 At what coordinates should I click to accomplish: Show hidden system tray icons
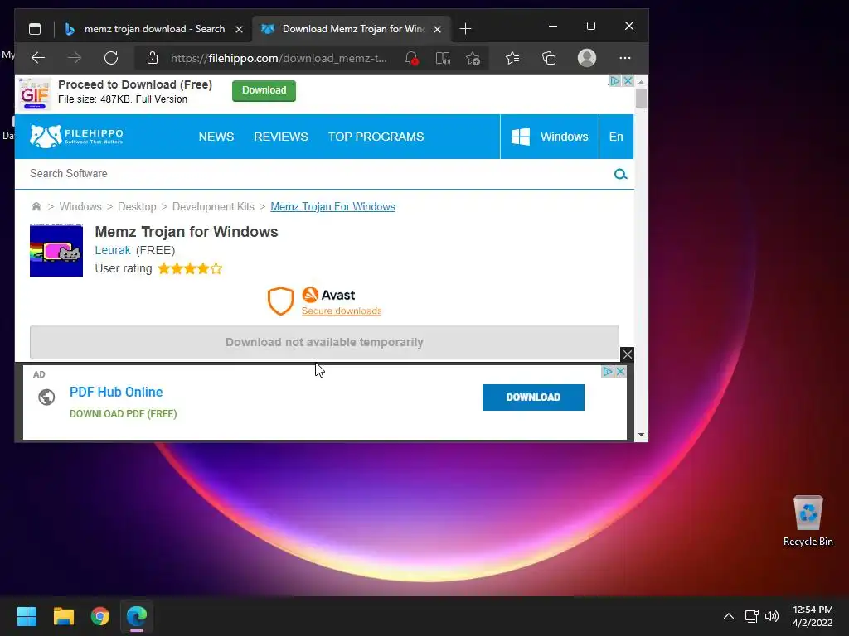729,616
